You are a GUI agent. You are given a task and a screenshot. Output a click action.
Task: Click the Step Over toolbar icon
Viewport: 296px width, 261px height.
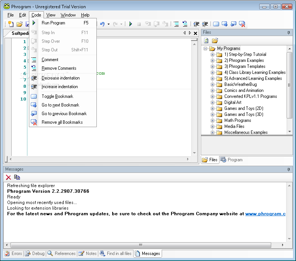(157, 24)
